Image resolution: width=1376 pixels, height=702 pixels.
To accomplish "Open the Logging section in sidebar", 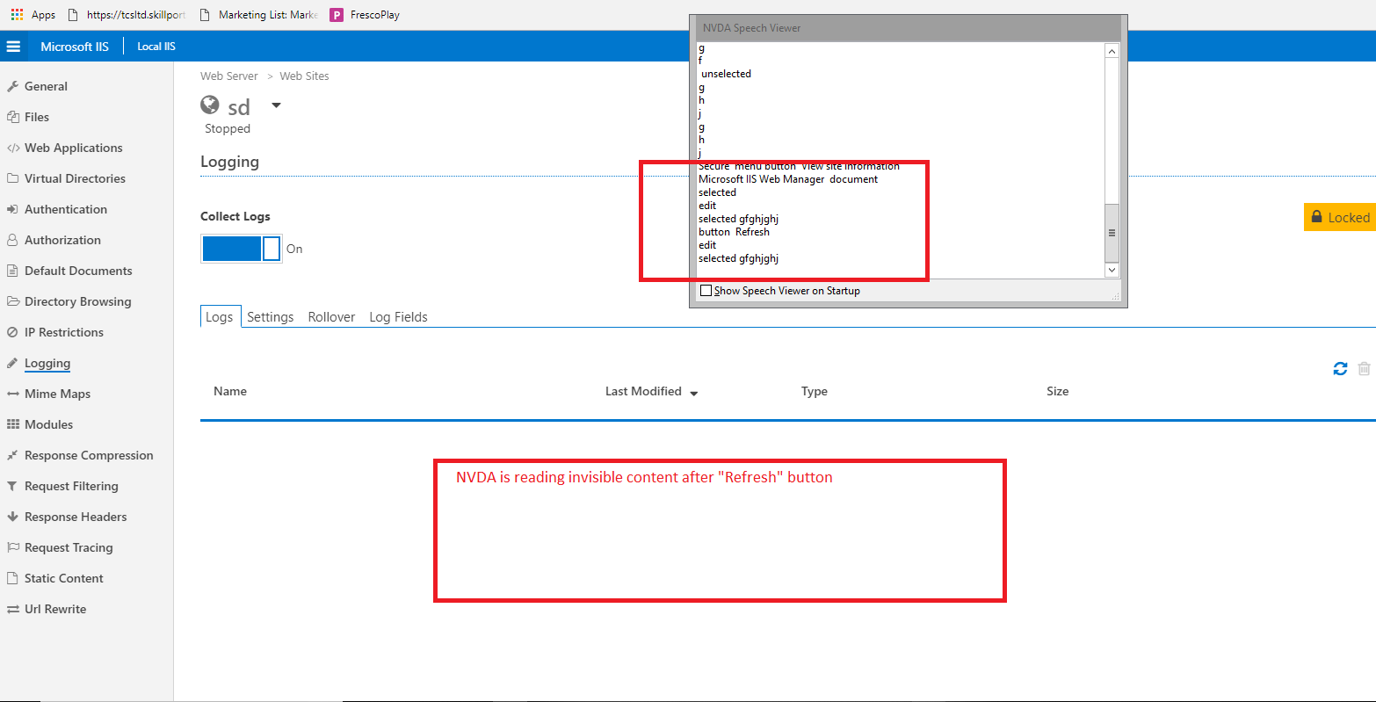I will pos(47,363).
